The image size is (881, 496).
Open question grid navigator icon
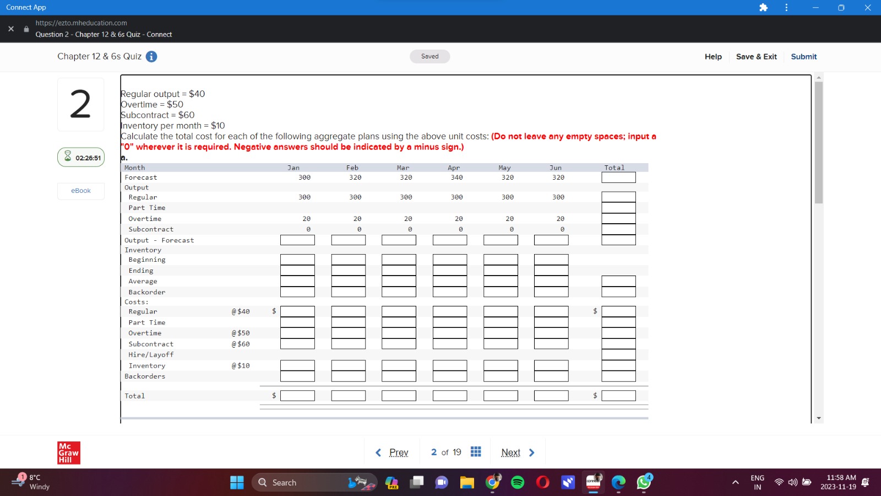[x=476, y=452]
